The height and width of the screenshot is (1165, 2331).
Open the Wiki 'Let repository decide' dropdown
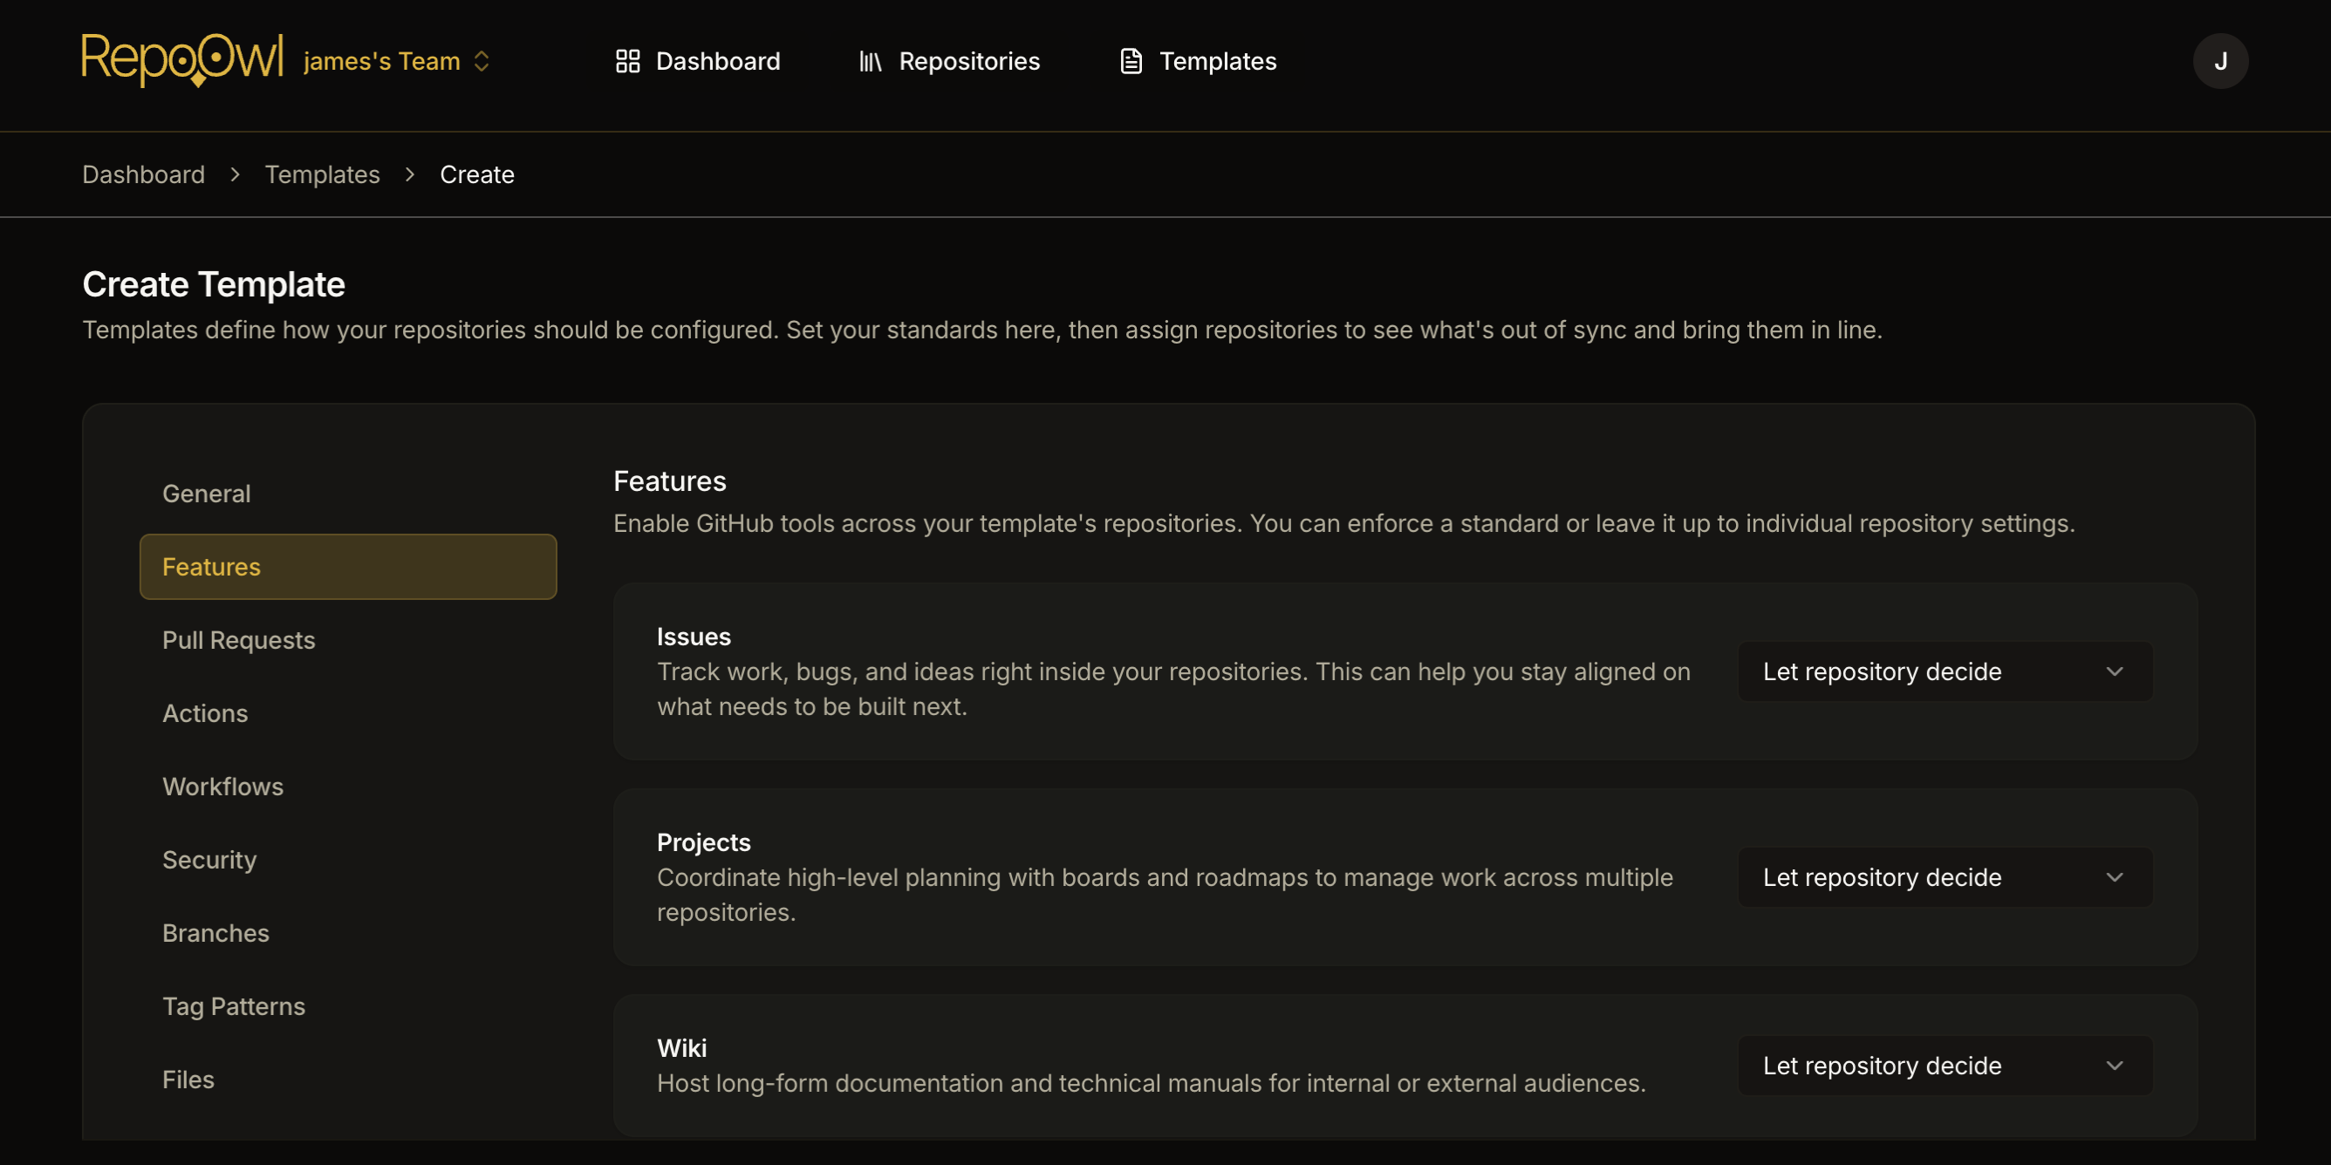(x=1945, y=1065)
